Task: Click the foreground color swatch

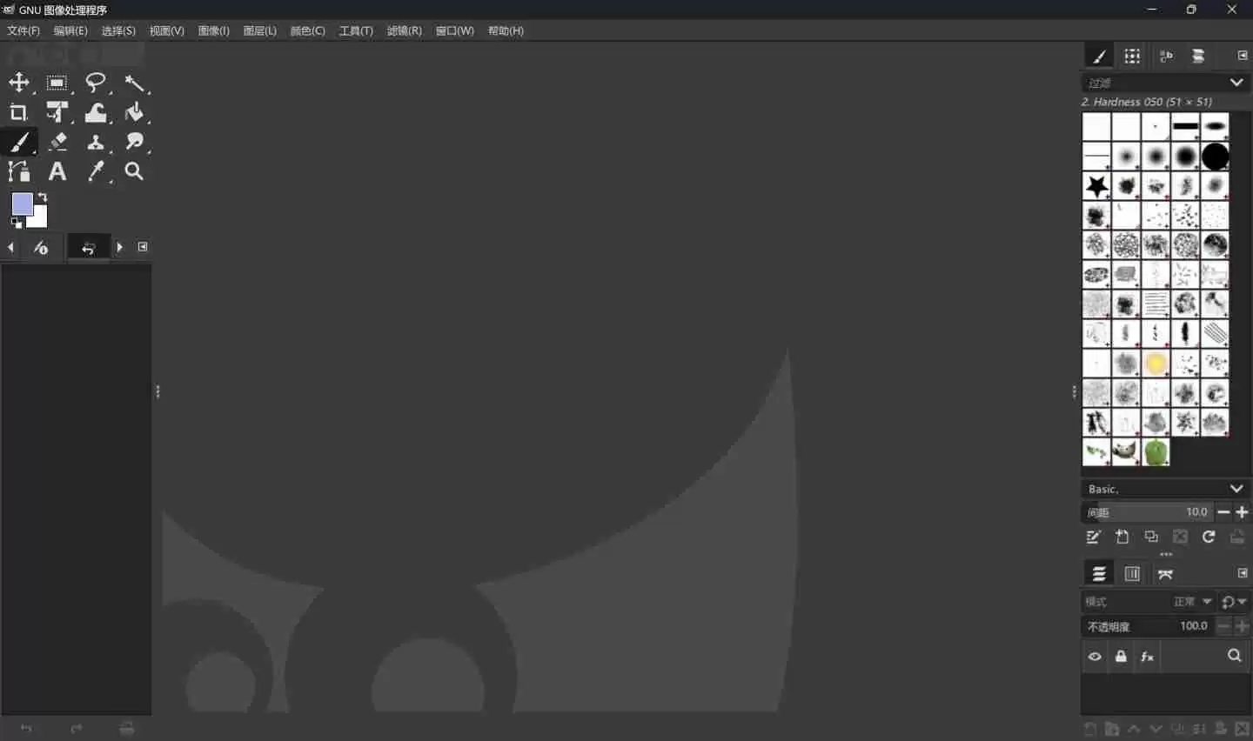Action: pyautogui.click(x=23, y=204)
